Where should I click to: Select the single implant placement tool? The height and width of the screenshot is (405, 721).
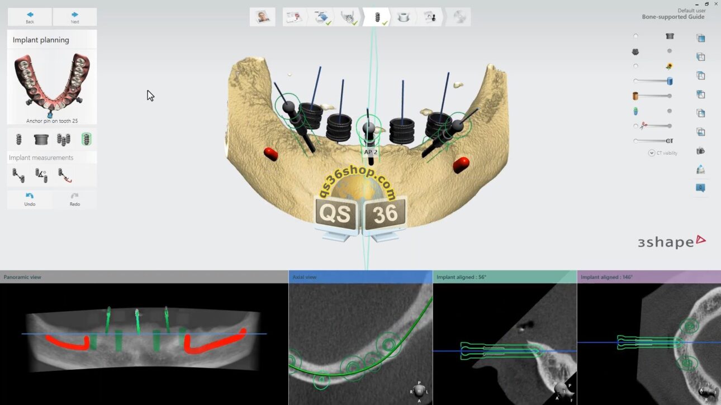(x=18, y=139)
